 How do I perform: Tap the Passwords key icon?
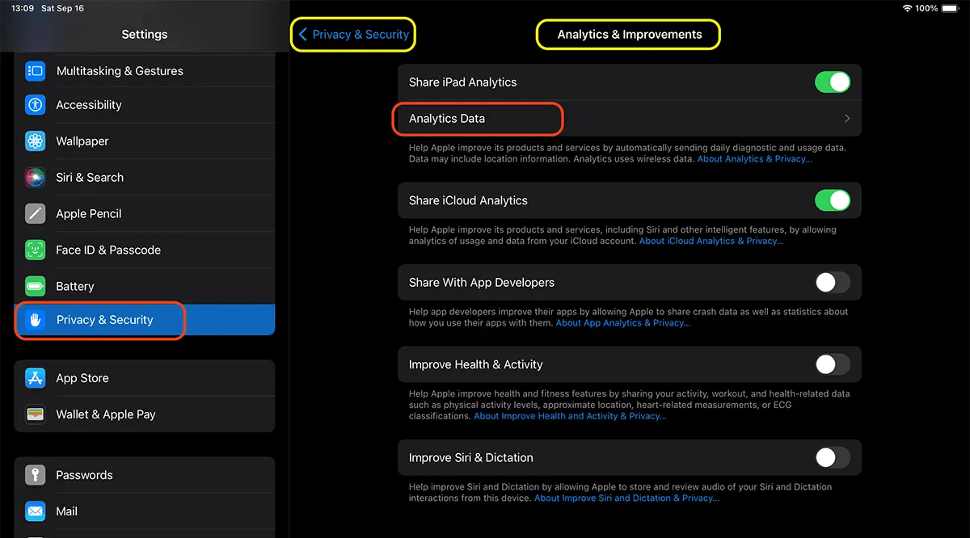point(35,475)
